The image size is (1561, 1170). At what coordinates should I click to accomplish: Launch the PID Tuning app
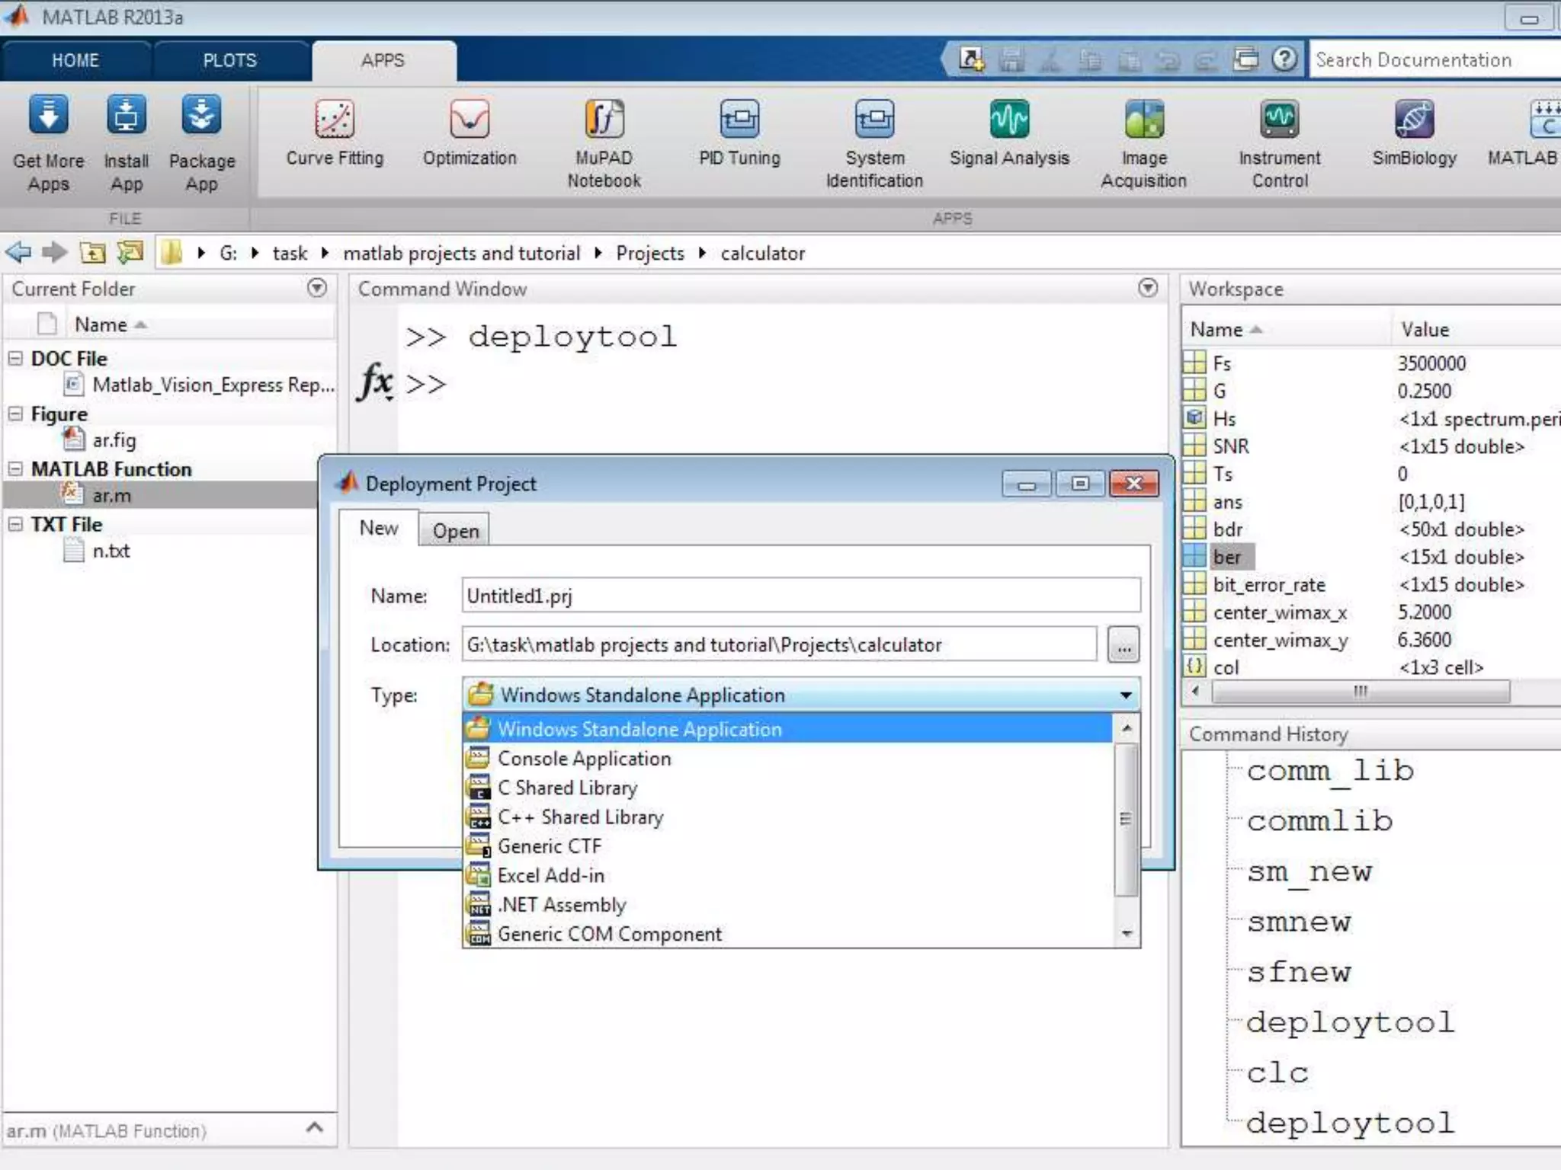[739, 133]
